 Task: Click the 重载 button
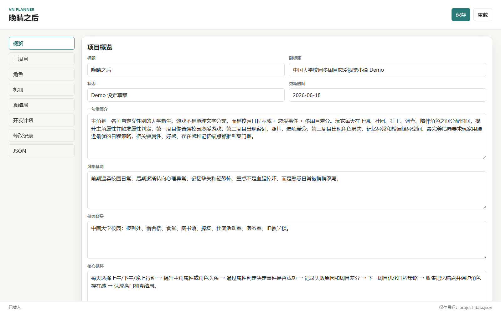coord(483,15)
